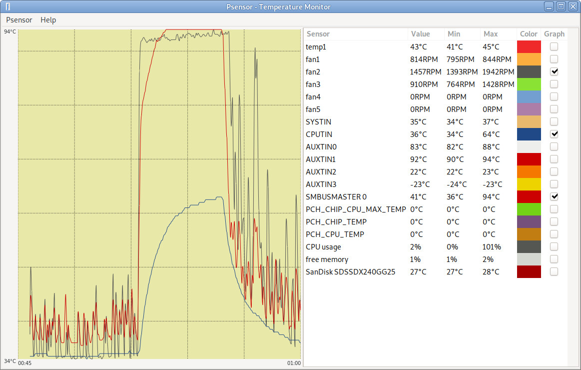Sort by the Max column header
The height and width of the screenshot is (370, 581).
[498, 34]
